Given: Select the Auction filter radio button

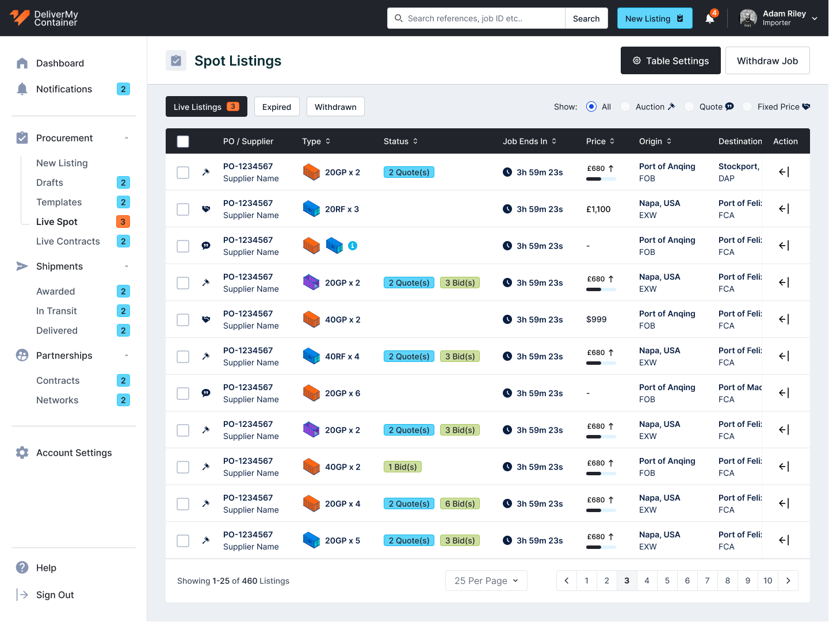Looking at the screenshot, I should pyautogui.click(x=625, y=106).
